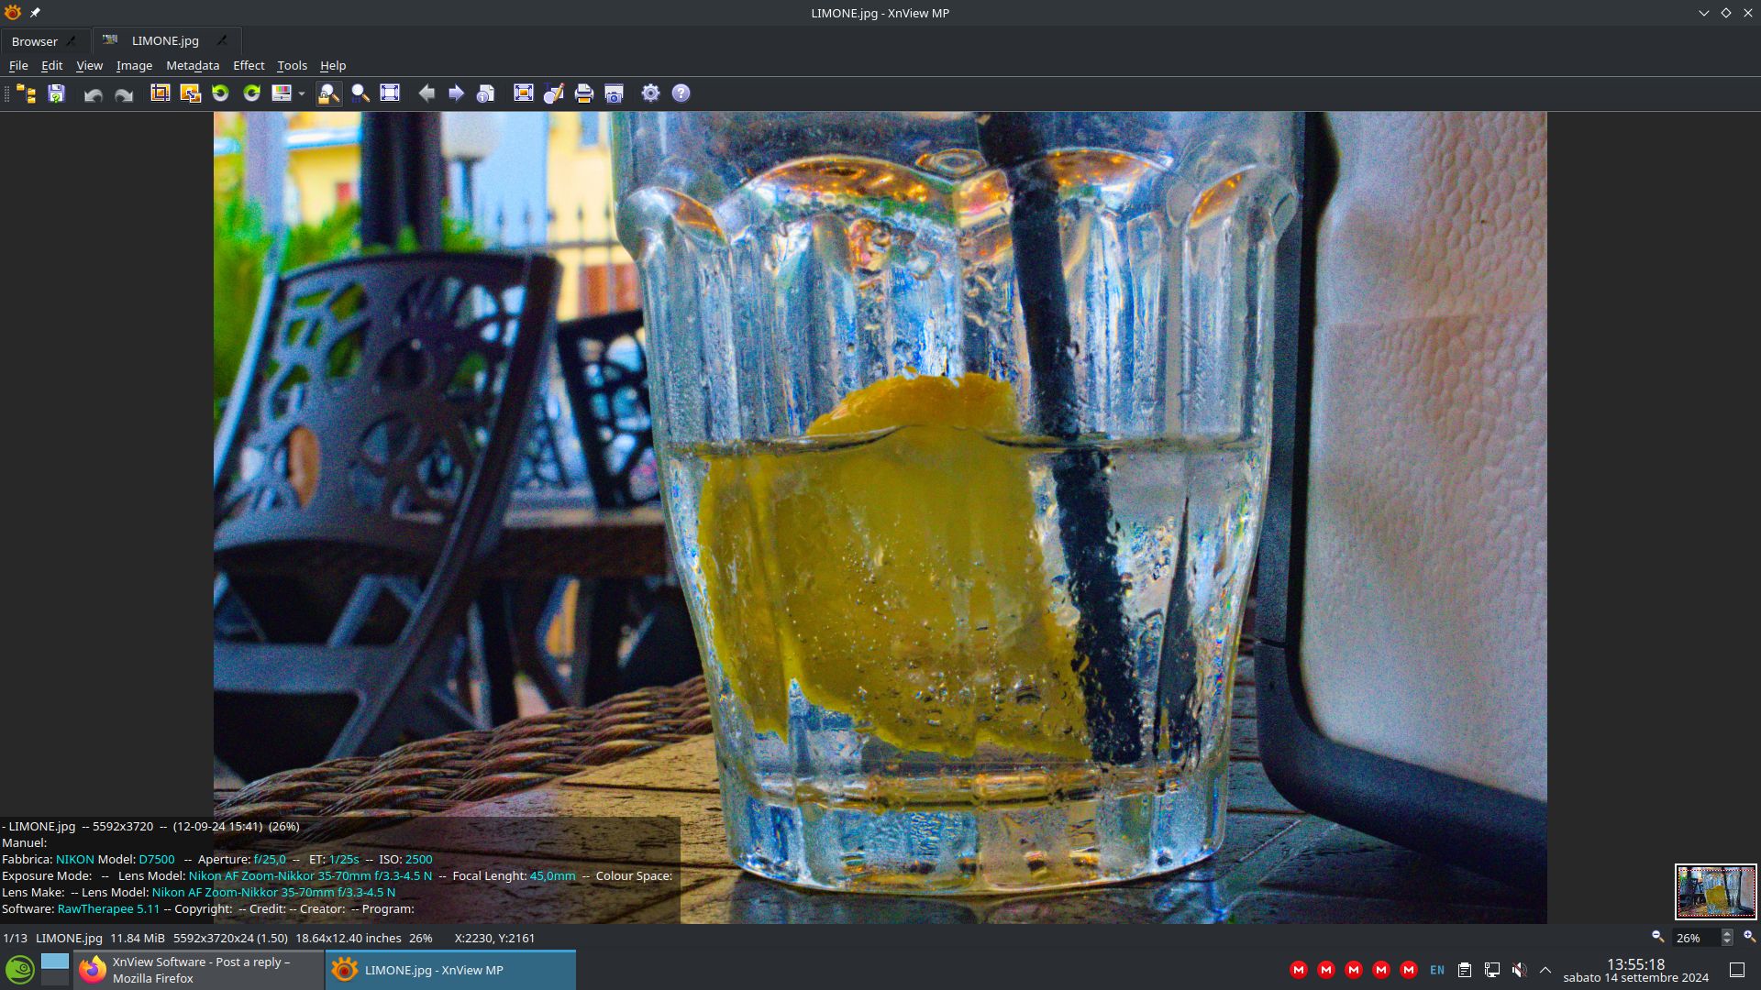Toggle the zoom lock button
1761x990 pixels.
pyautogui.click(x=328, y=93)
